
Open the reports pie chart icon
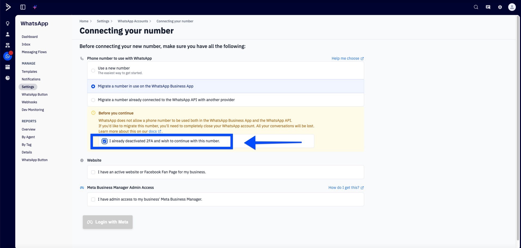pyautogui.click(x=8, y=78)
